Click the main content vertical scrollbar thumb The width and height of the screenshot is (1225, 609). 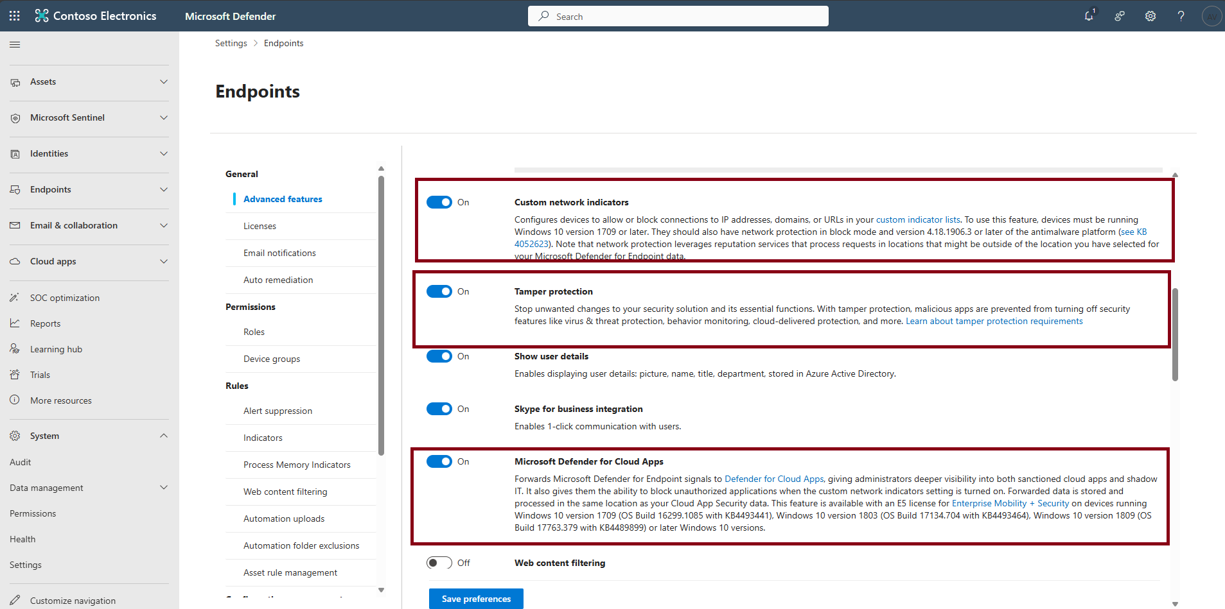click(x=1175, y=334)
